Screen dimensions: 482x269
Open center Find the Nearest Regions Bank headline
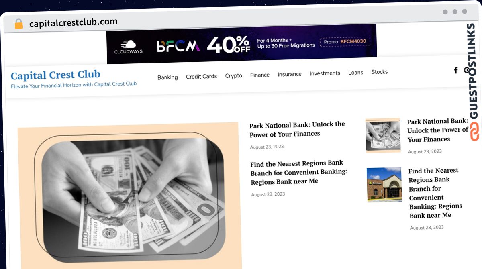[x=299, y=172]
